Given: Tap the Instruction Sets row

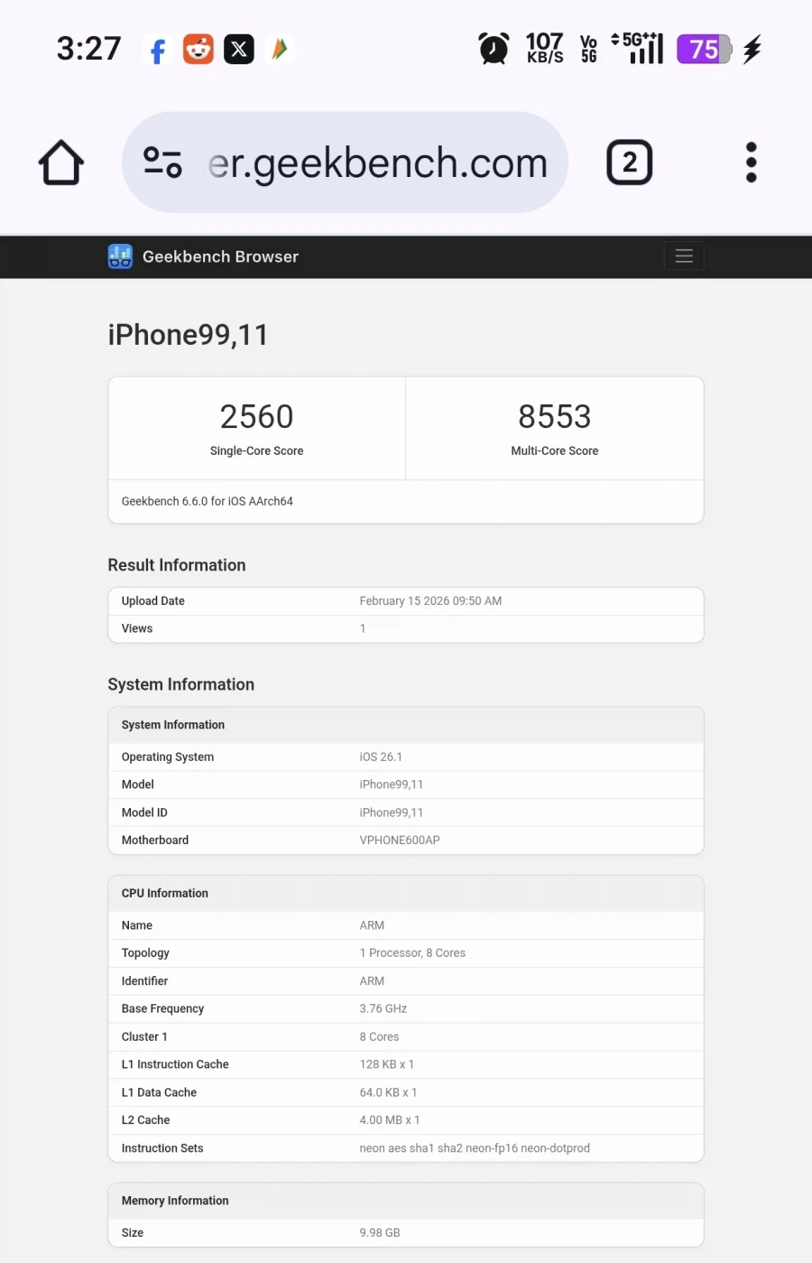Looking at the screenshot, I should [x=405, y=1148].
